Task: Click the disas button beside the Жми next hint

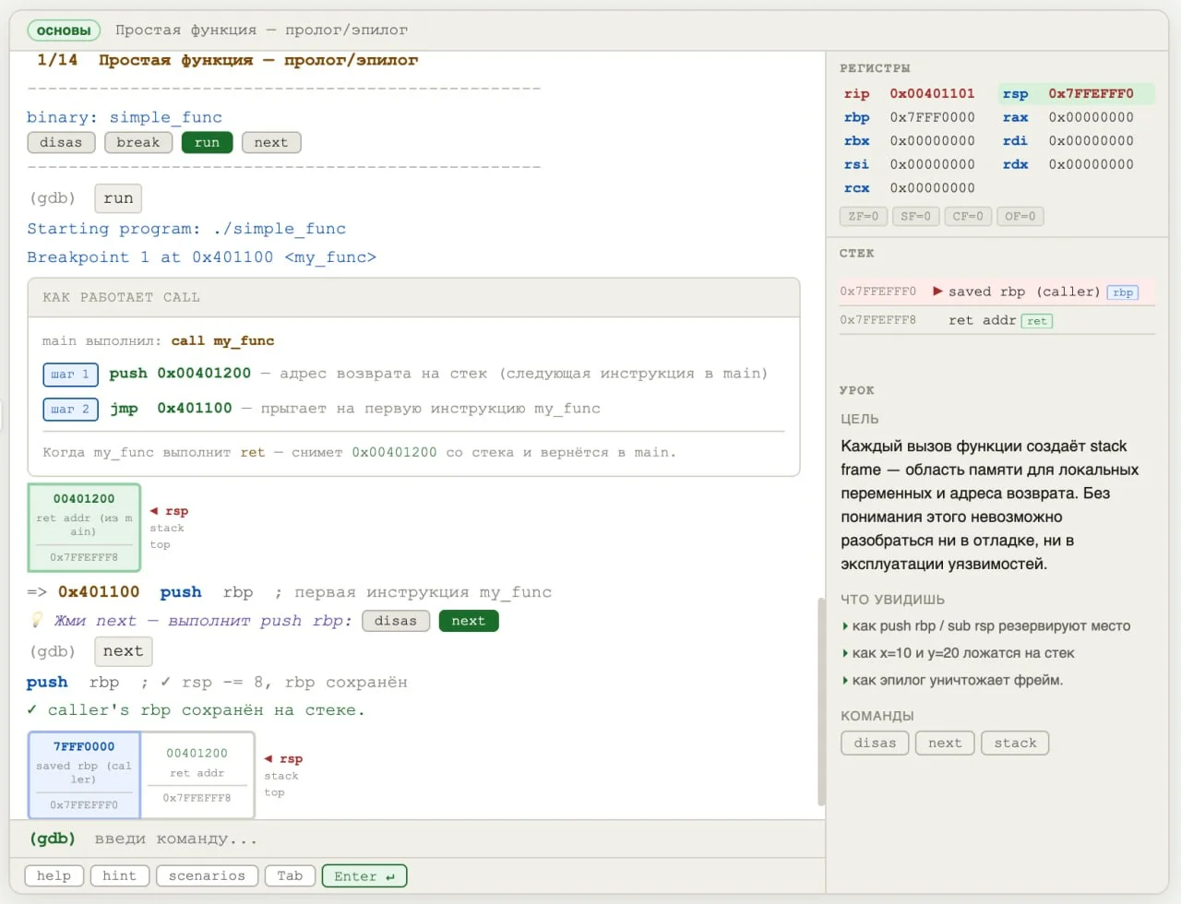Action: click(396, 621)
